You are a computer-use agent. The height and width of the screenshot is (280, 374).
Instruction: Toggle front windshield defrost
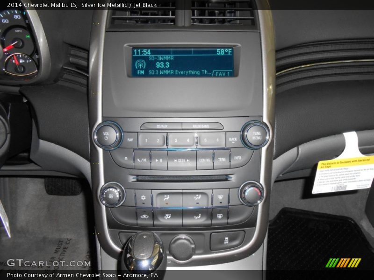click(x=220, y=197)
